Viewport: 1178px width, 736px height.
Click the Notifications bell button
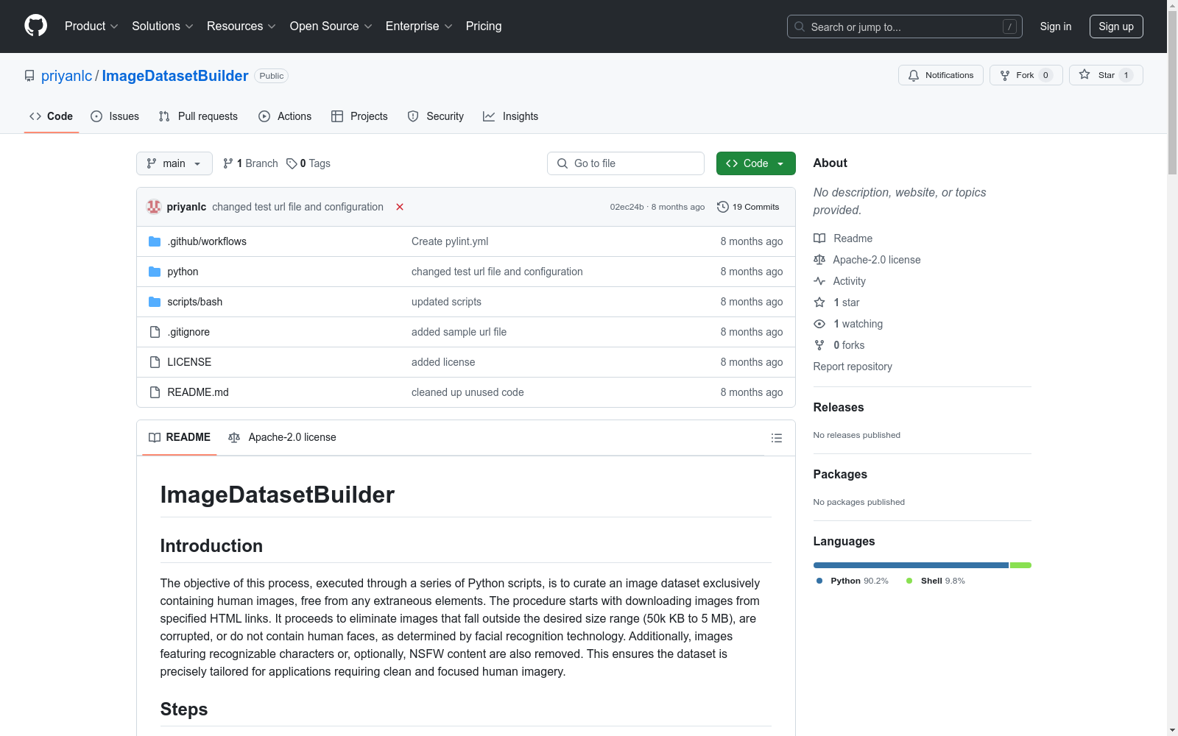(x=940, y=75)
